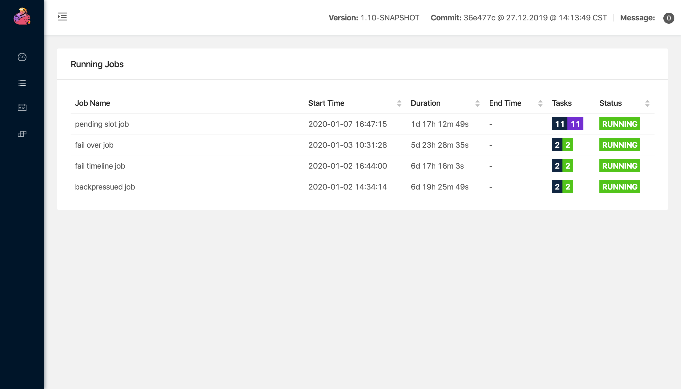Click RUNNING status of backpressued job

(620, 187)
